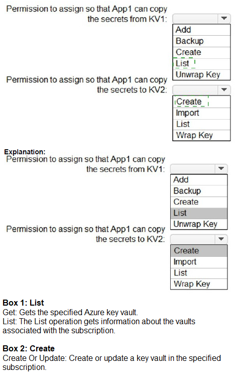Select Backup in the Explanation KV1 list

(x=199, y=191)
